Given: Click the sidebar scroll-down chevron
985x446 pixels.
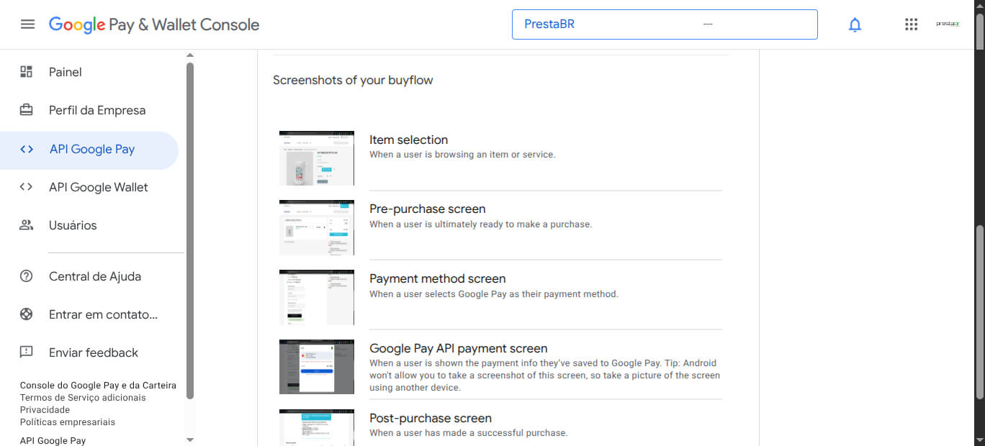Looking at the screenshot, I should coord(189,440).
